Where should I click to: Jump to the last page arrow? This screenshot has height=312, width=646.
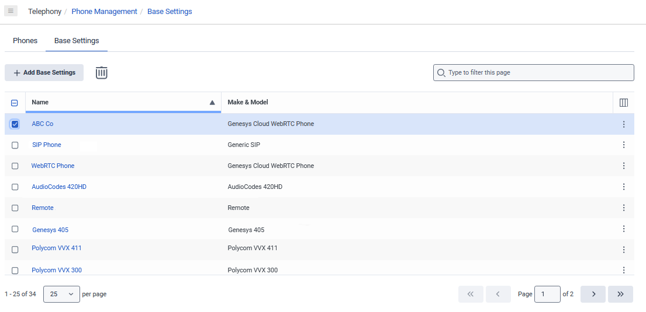pos(620,295)
